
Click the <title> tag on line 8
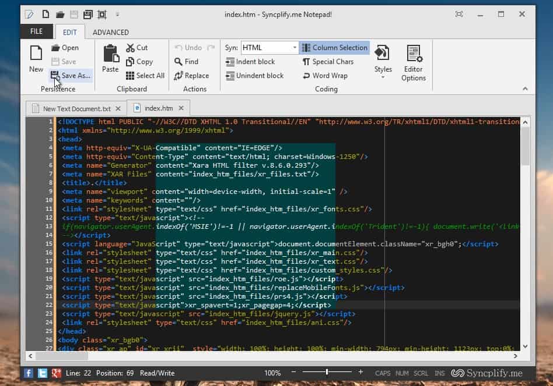[76, 183]
